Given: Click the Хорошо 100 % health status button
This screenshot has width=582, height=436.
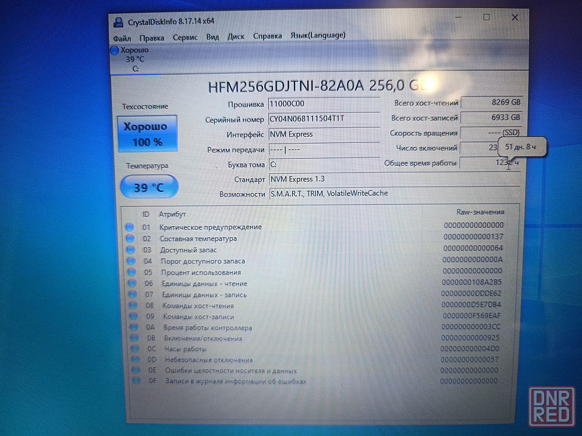Looking at the screenshot, I should [x=147, y=134].
